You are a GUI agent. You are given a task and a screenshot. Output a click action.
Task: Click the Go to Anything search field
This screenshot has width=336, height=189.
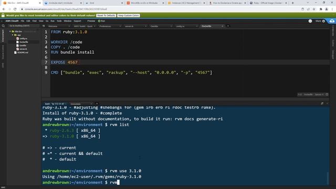24,26
